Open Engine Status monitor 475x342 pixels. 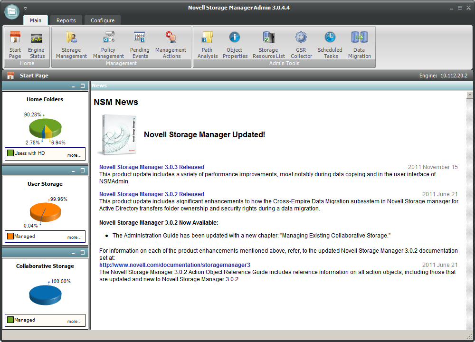pos(37,45)
